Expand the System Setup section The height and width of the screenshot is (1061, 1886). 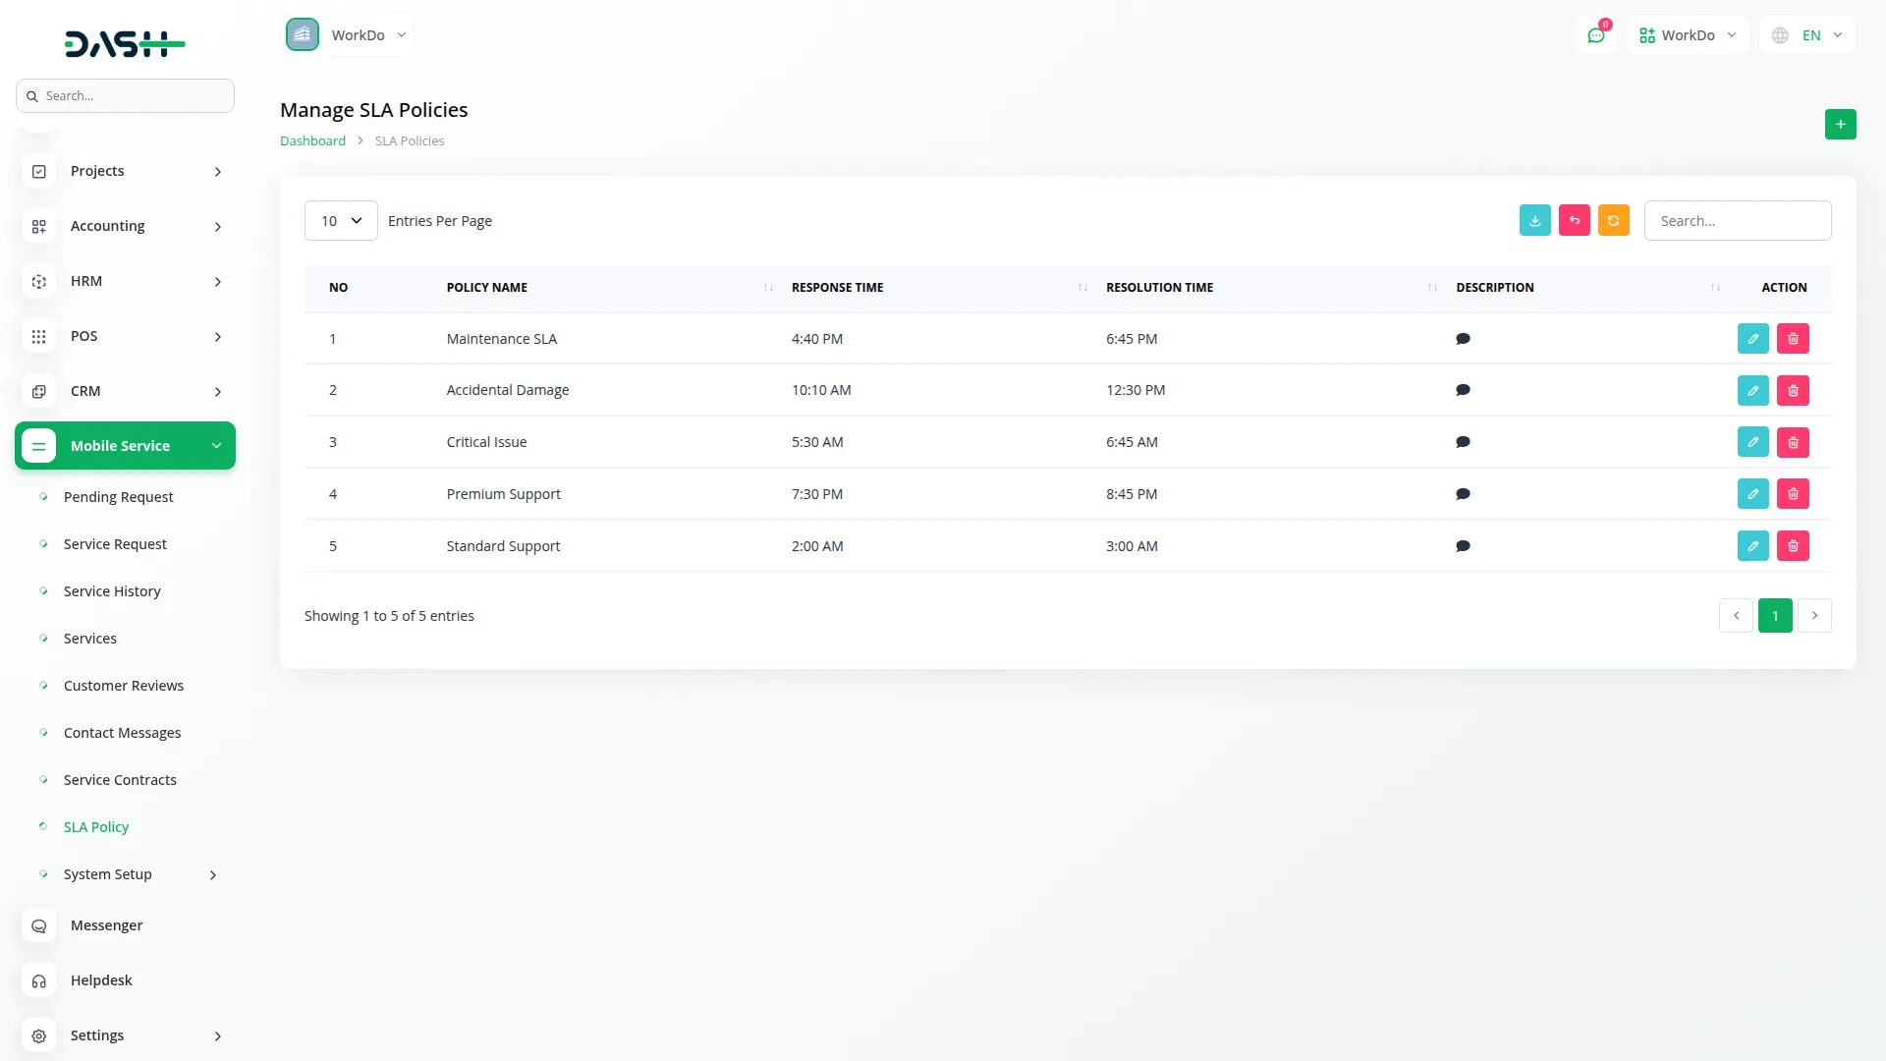tap(108, 874)
